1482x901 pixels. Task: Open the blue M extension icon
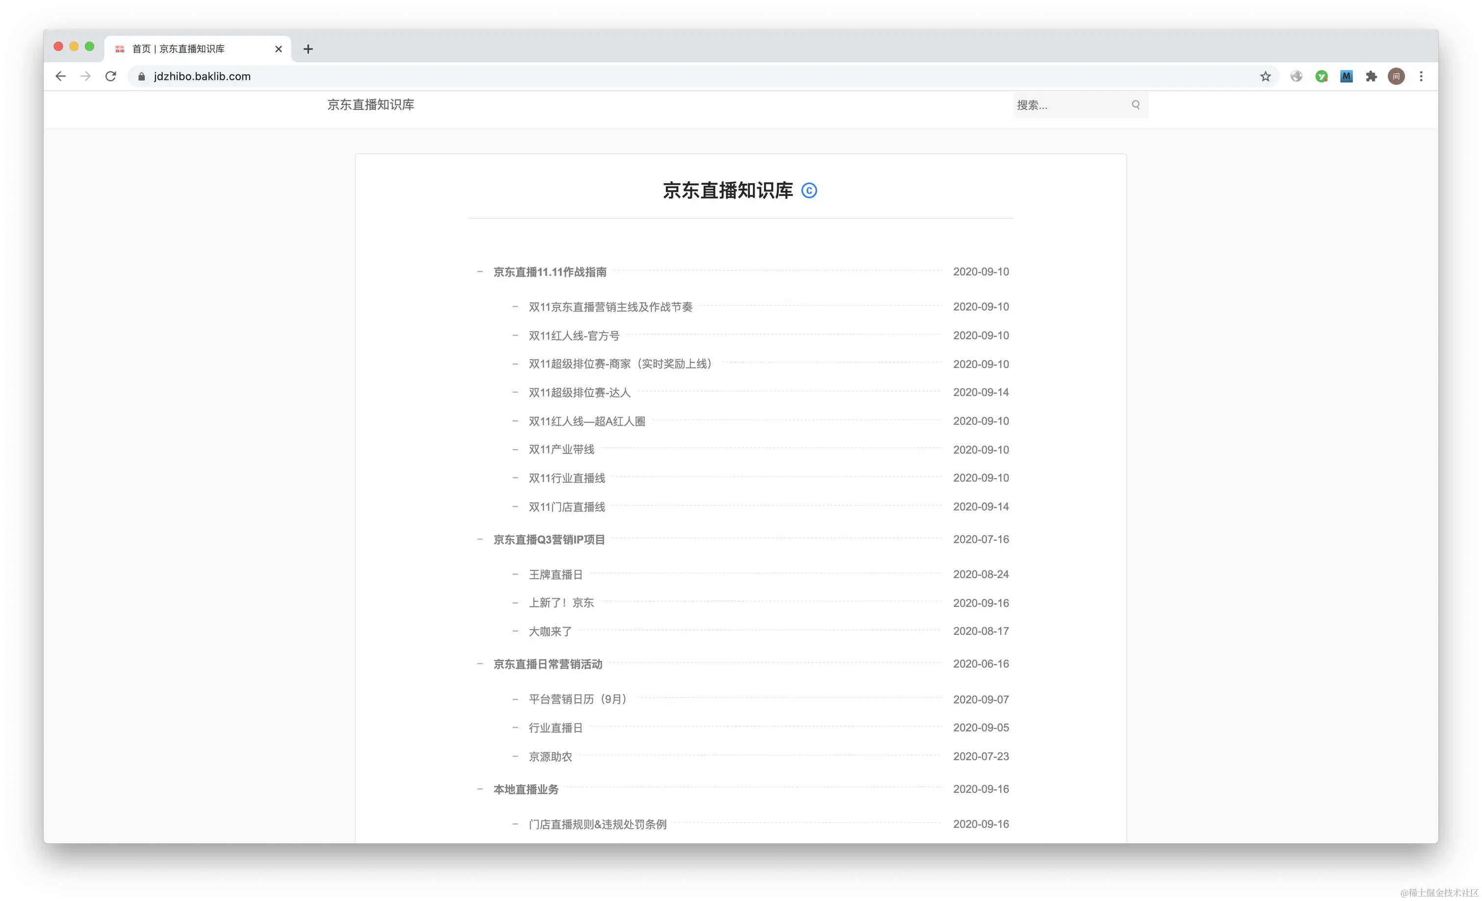1346,76
